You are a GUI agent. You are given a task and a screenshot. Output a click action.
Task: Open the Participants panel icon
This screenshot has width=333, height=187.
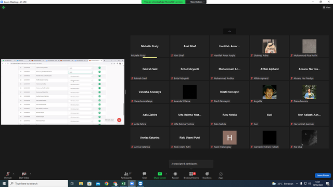126,174
